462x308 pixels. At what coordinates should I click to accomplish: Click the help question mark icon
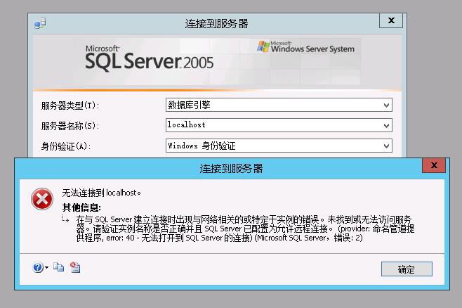tap(38, 267)
